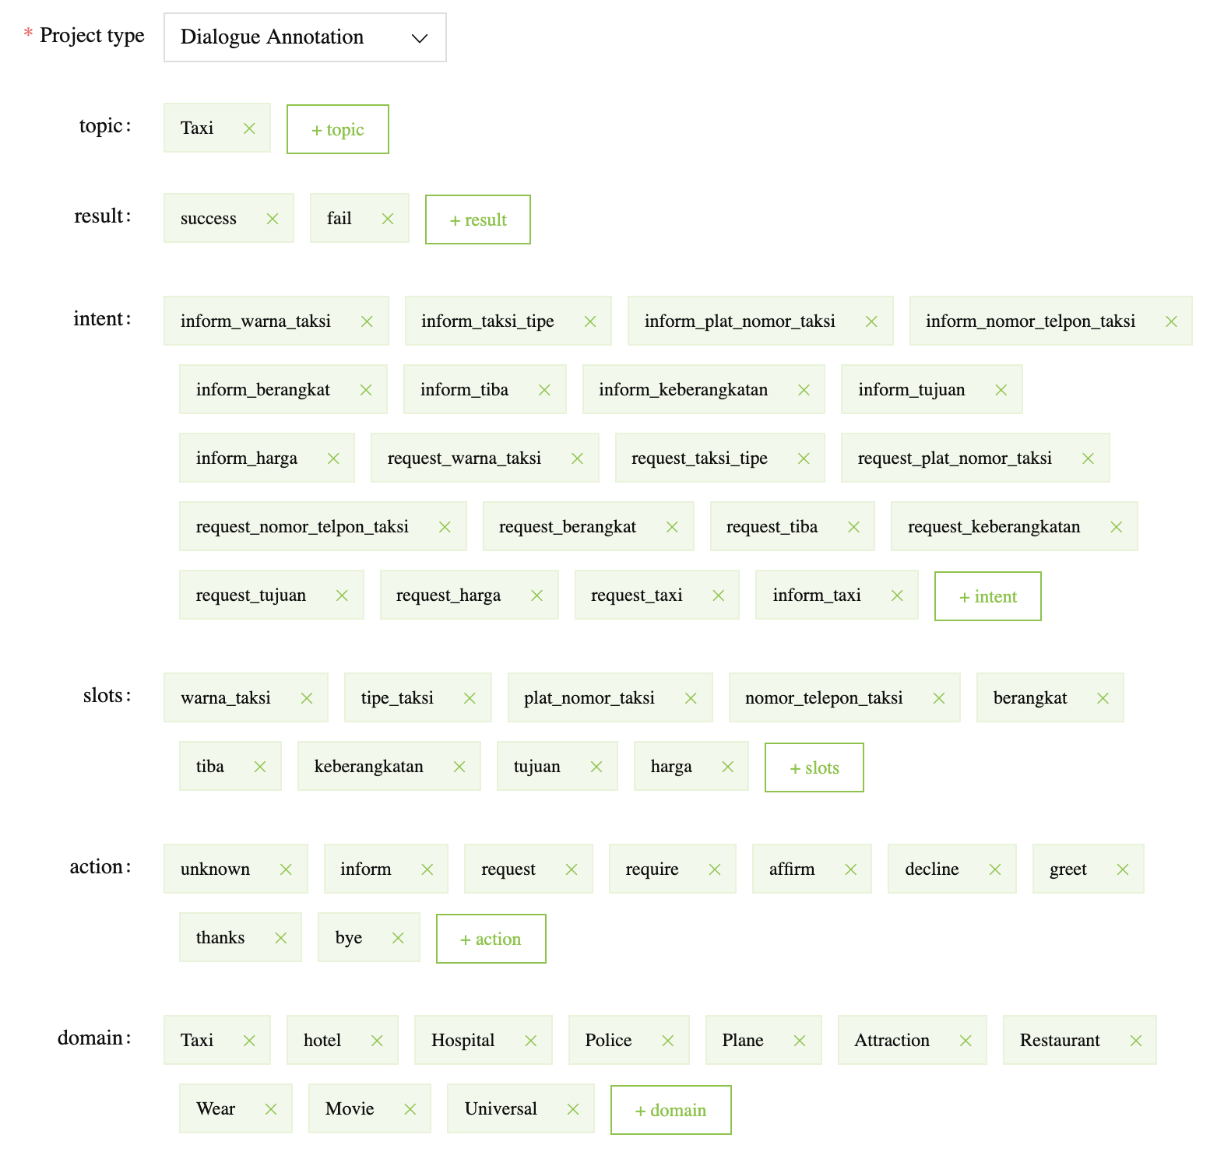Screen dimensions: 1210x1166
Task: Delete the request_harga intent tag
Action: tap(536, 595)
